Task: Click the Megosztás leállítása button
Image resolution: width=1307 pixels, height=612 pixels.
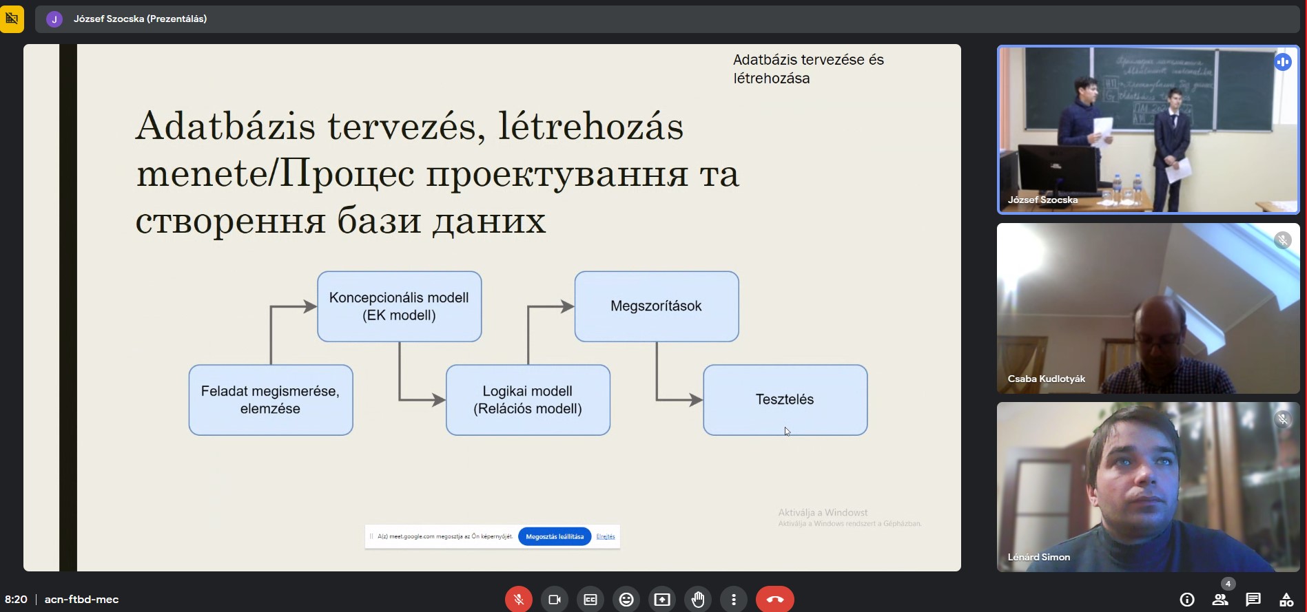Action: [554, 536]
